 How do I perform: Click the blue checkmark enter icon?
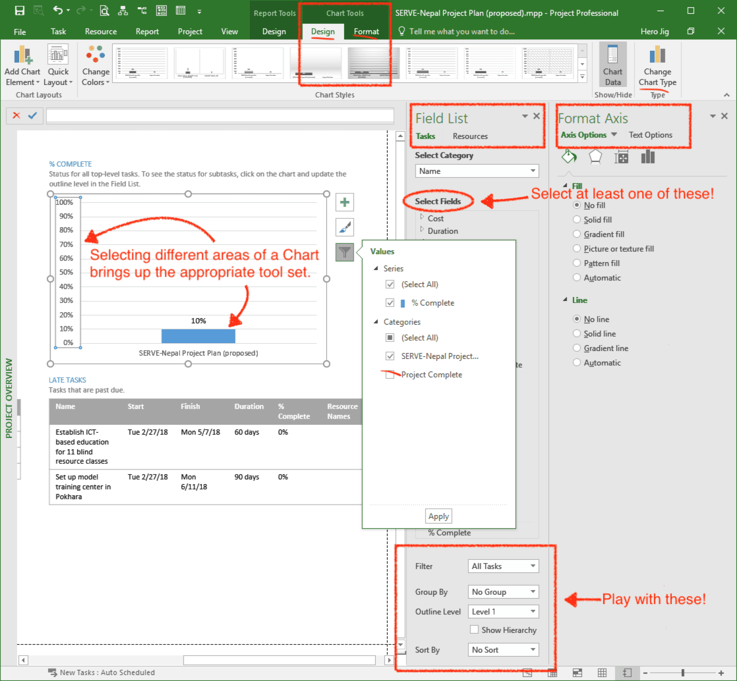point(32,115)
